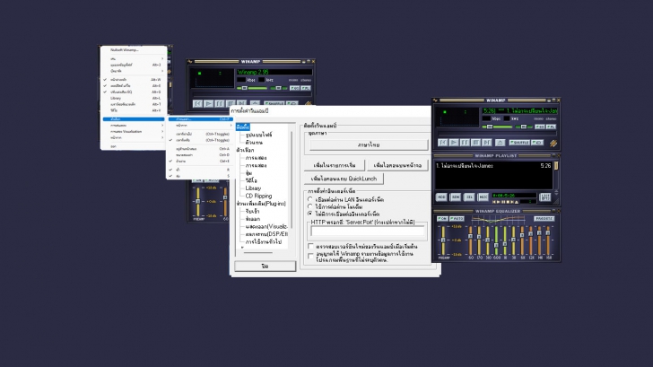
Task: Toggle PL button in left Winamp window
Action: point(306,88)
